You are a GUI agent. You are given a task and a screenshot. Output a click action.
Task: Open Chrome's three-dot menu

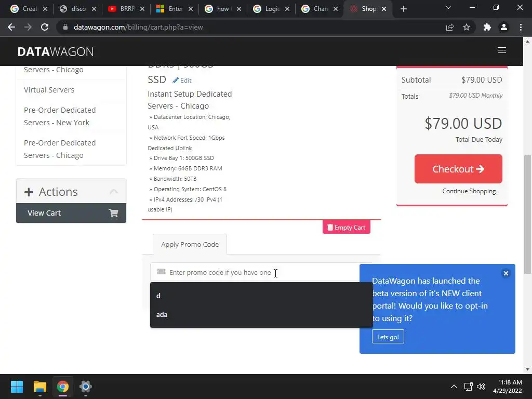(x=521, y=27)
